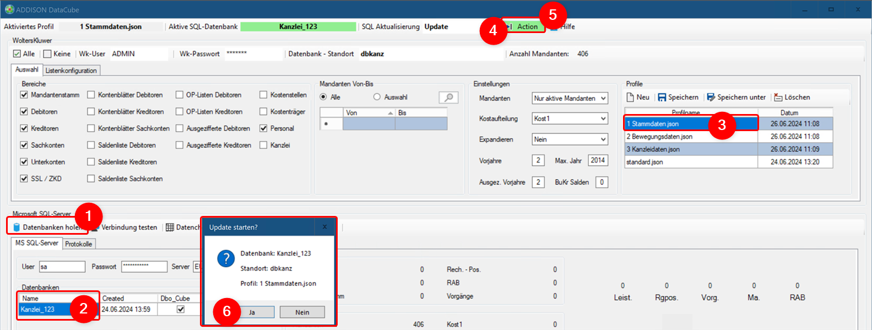This screenshot has height=330, width=872.
Task: Confirm update with the Ja button
Action: [252, 312]
